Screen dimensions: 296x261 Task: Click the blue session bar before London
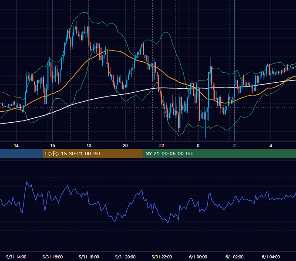[x=21, y=154]
